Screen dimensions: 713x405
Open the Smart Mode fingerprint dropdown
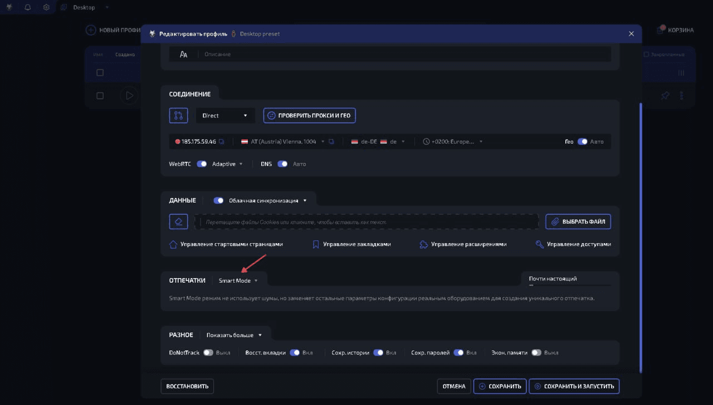click(238, 281)
